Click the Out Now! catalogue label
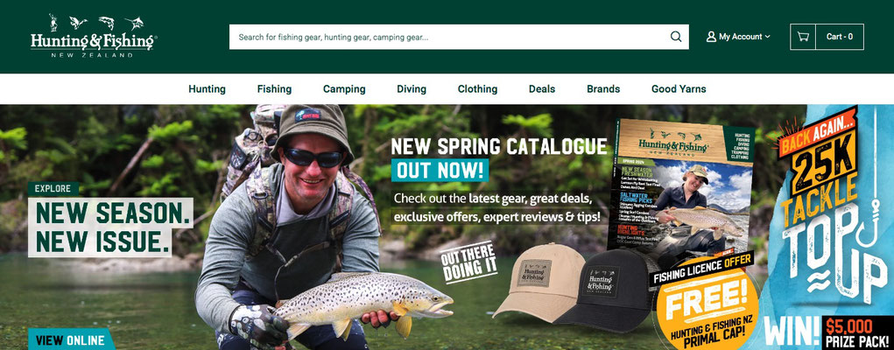The width and height of the screenshot is (894, 350). [440, 169]
